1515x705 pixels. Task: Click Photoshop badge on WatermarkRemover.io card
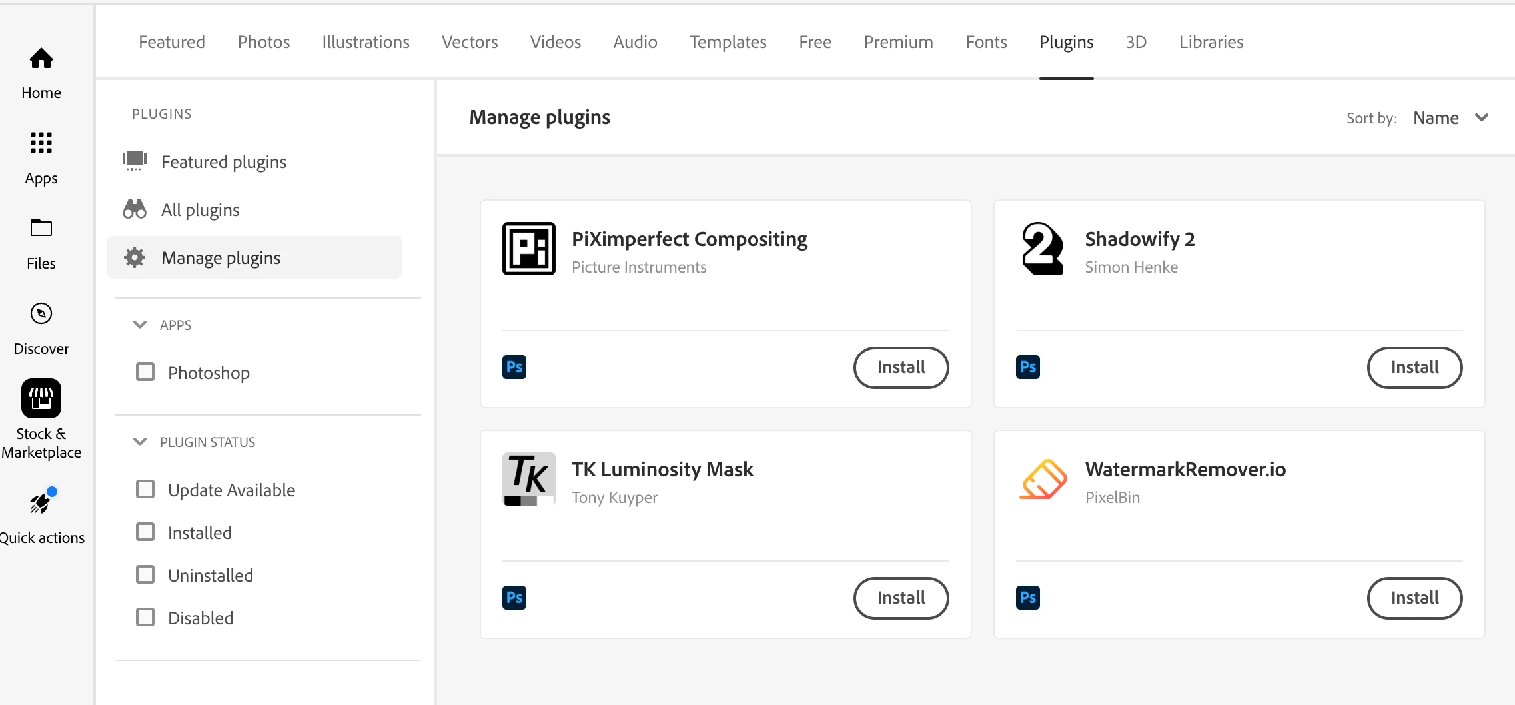coord(1028,598)
